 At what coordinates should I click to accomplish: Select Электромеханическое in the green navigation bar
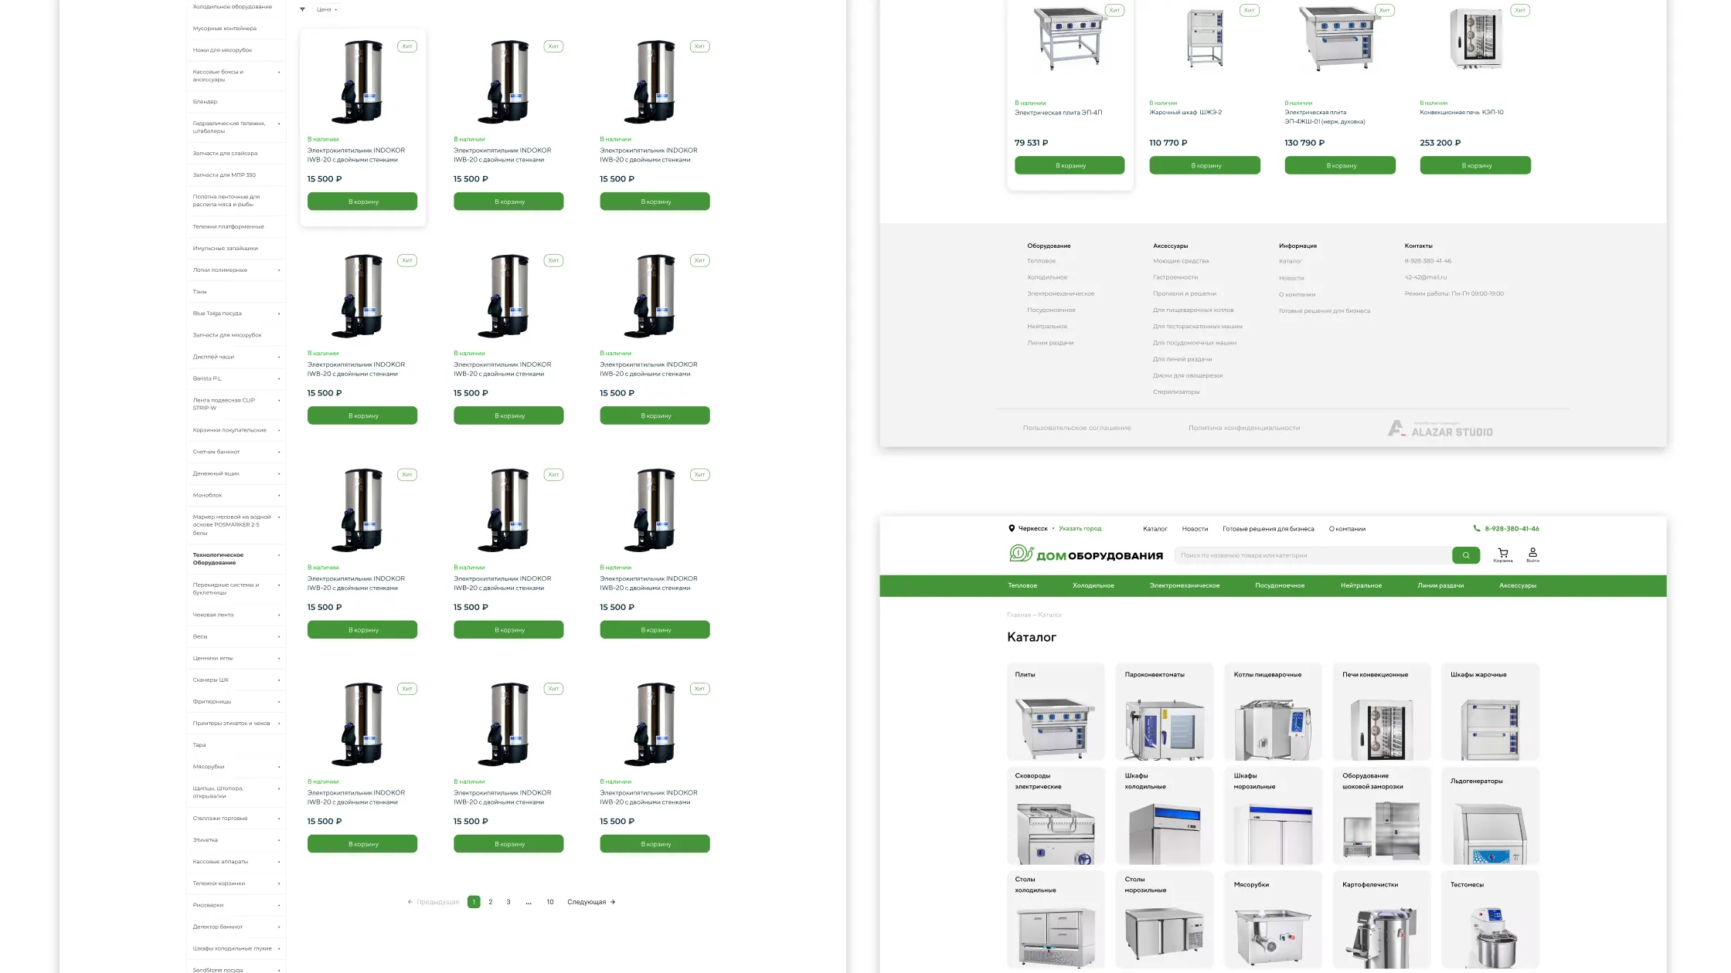[x=1185, y=585]
